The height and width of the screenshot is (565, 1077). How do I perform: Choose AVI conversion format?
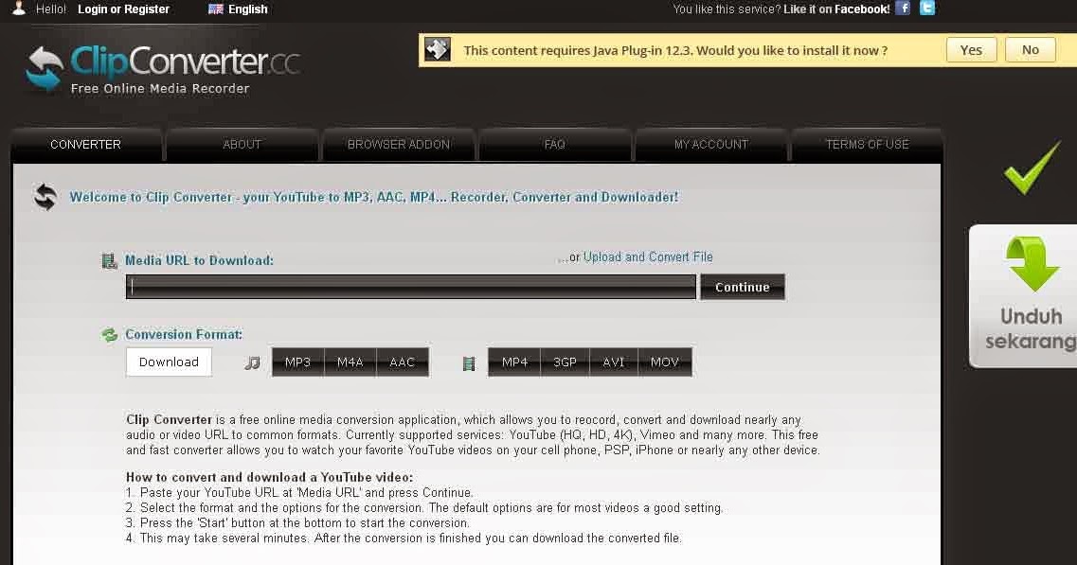(x=614, y=362)
